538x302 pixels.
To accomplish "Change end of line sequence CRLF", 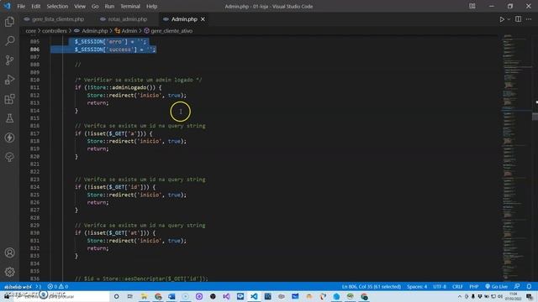I will (x=457, y=287).
